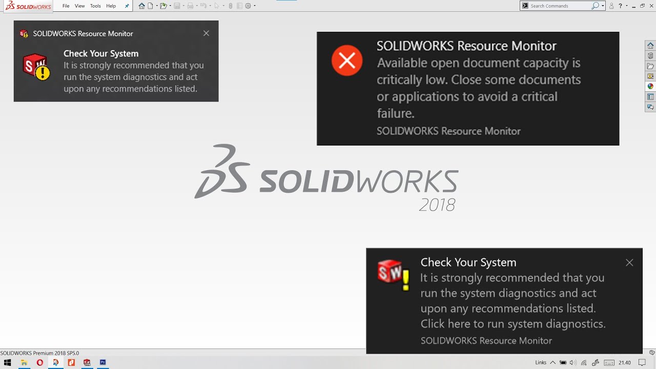Click the orange app icon in the taskbar

point(71,362)
